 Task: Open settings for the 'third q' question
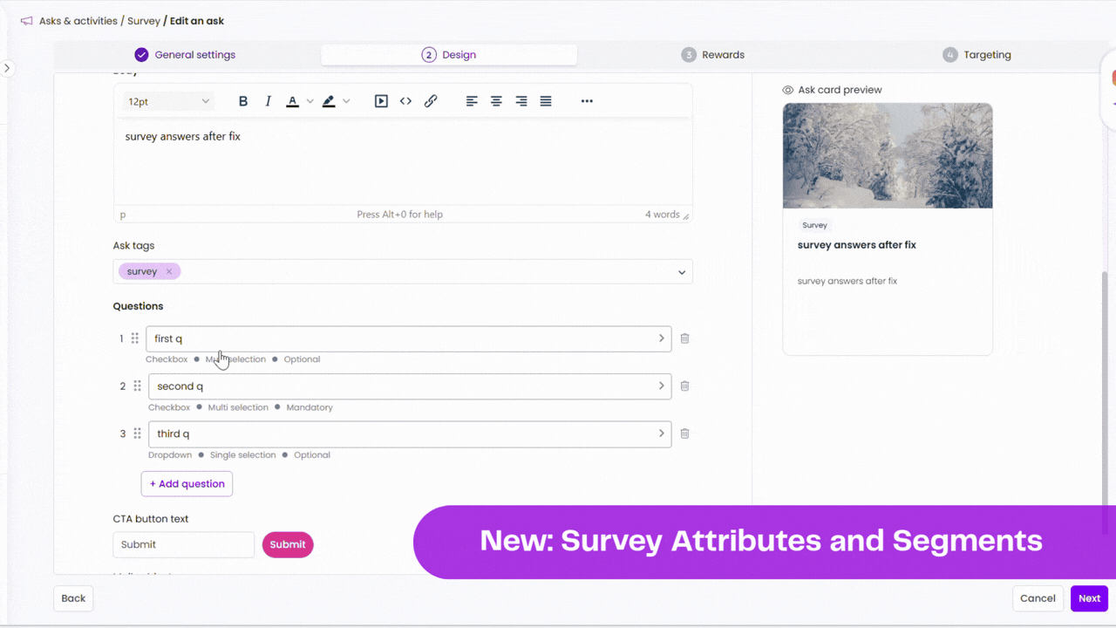662,433
